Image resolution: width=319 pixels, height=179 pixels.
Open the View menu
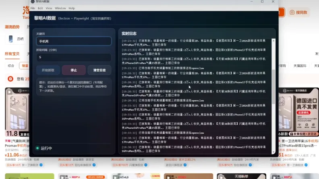point(49,8)
